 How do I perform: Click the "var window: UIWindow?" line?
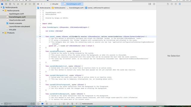point(54,31)
